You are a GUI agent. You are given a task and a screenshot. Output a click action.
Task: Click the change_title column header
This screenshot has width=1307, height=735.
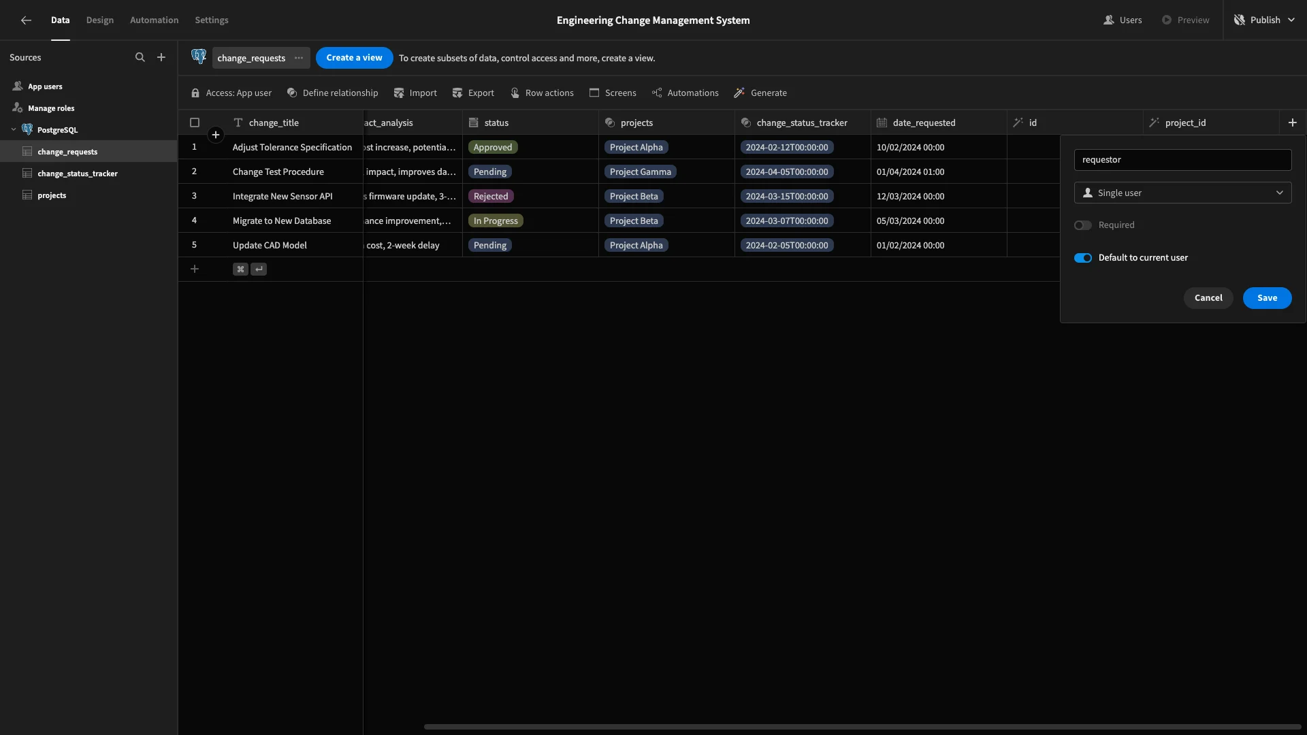[295, 123]
